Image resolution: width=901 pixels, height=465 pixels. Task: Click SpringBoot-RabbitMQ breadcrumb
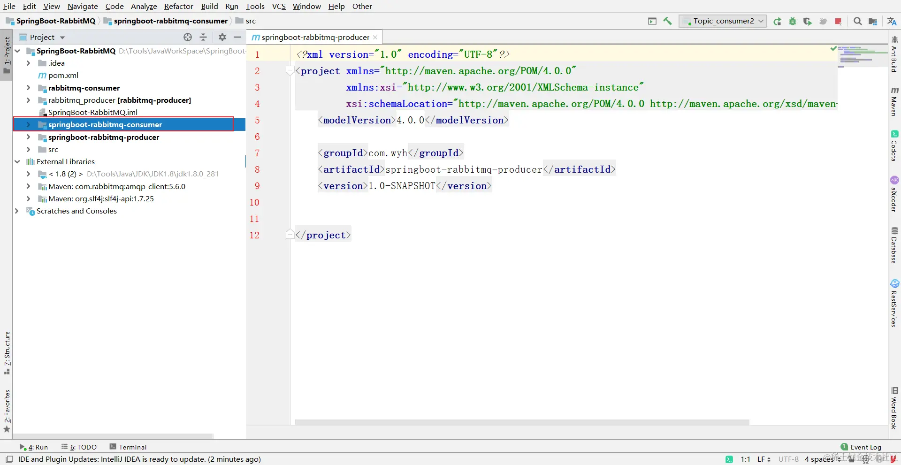[51, 21]
